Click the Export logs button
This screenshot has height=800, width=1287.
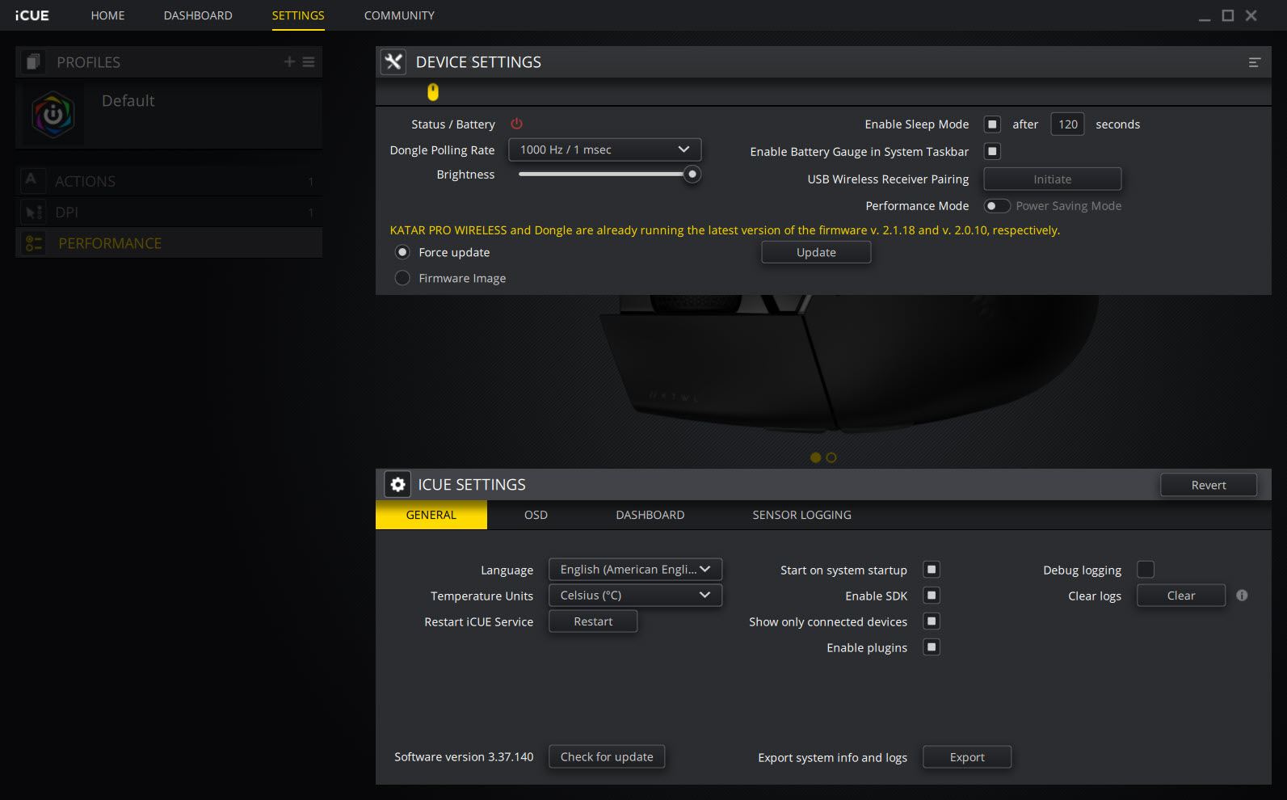tap(967, 757)
